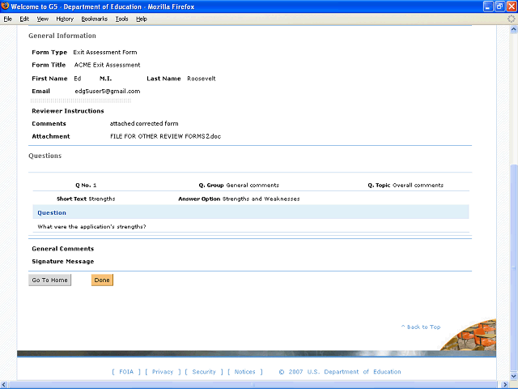Click the bold 'General Comments' label
The height and width of the screenshot is (389, 518).
[63, 249]
